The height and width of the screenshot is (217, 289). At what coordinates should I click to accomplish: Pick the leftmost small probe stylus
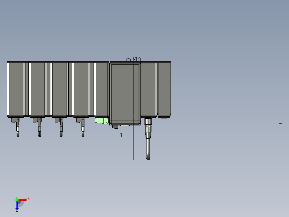click(x=18, y=127)
